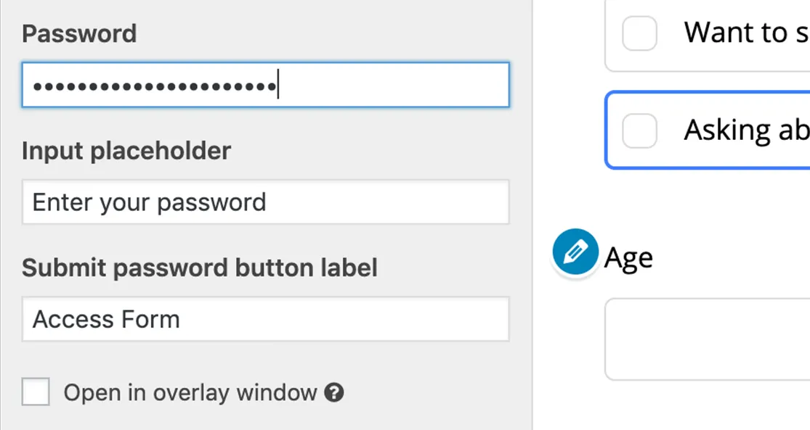Image resolution: width=810 pixels, height=430 pixels.
Task: Select the "Access Form" button label input
Action: point(266,319)
